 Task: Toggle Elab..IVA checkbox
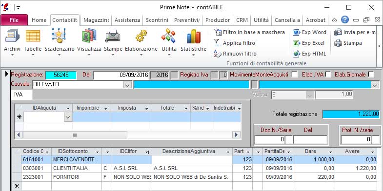[x=328, y=75]
